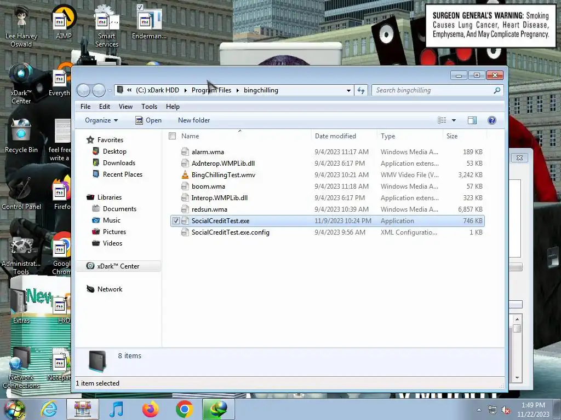Open the File menu
The width and height of the screenshot is (561, 420).
click(85, 107)
